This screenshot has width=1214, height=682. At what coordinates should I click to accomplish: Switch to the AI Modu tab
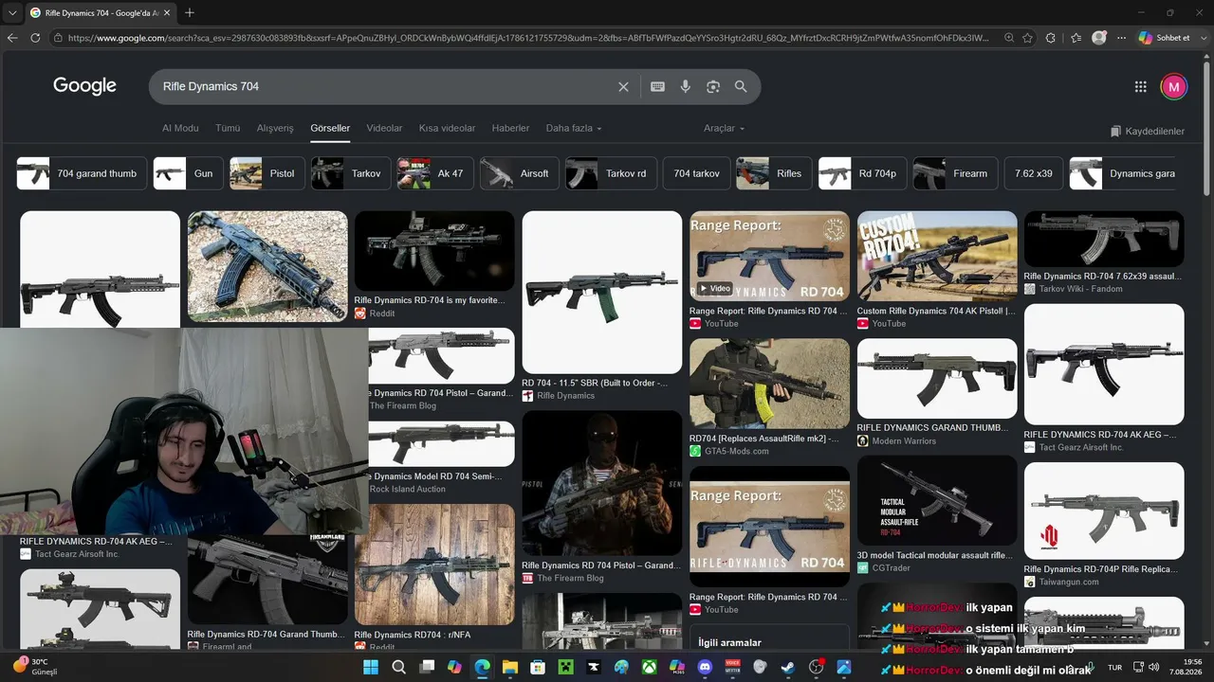pos(180,128)
